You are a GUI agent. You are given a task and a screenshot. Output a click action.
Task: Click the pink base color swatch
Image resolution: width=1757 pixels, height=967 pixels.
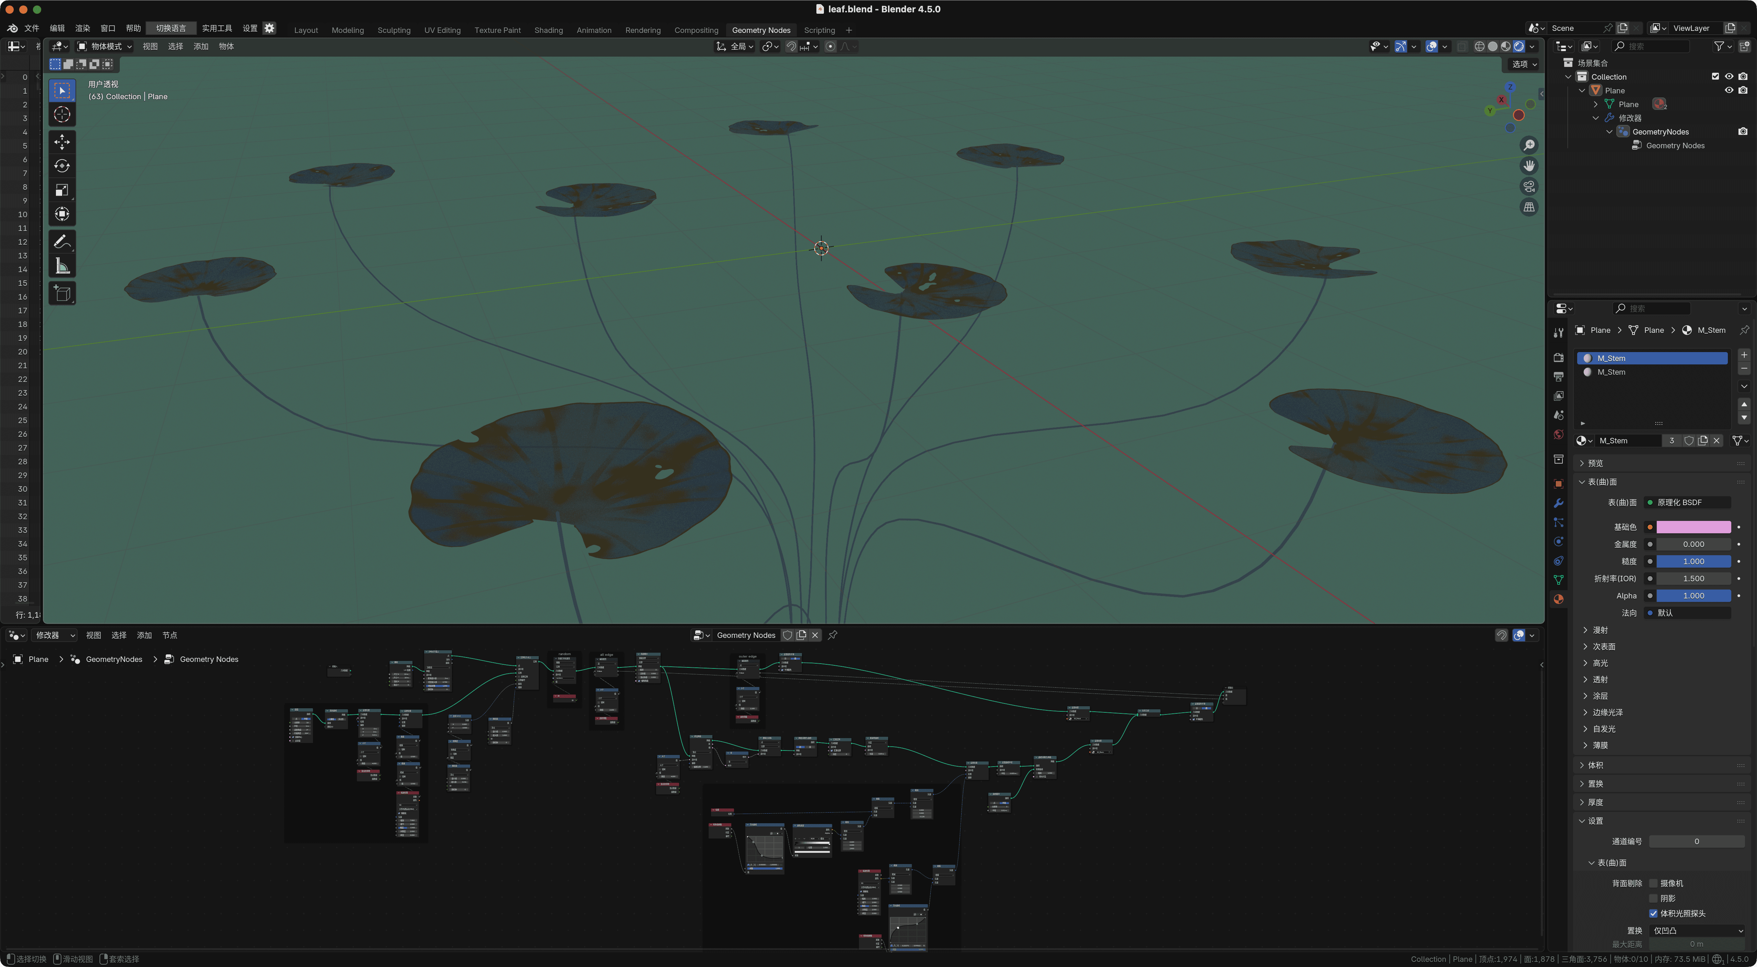(x=1693, y=527)
